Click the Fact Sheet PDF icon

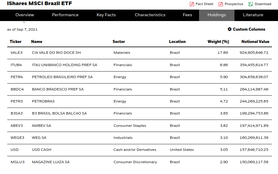click(192, 4)
